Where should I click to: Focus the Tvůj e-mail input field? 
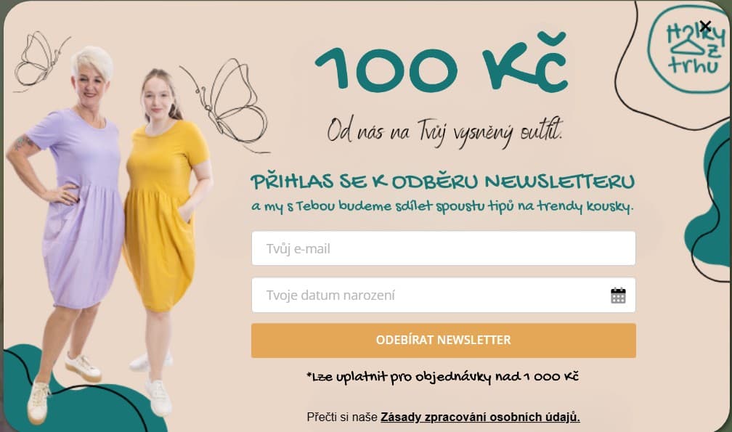444,248
